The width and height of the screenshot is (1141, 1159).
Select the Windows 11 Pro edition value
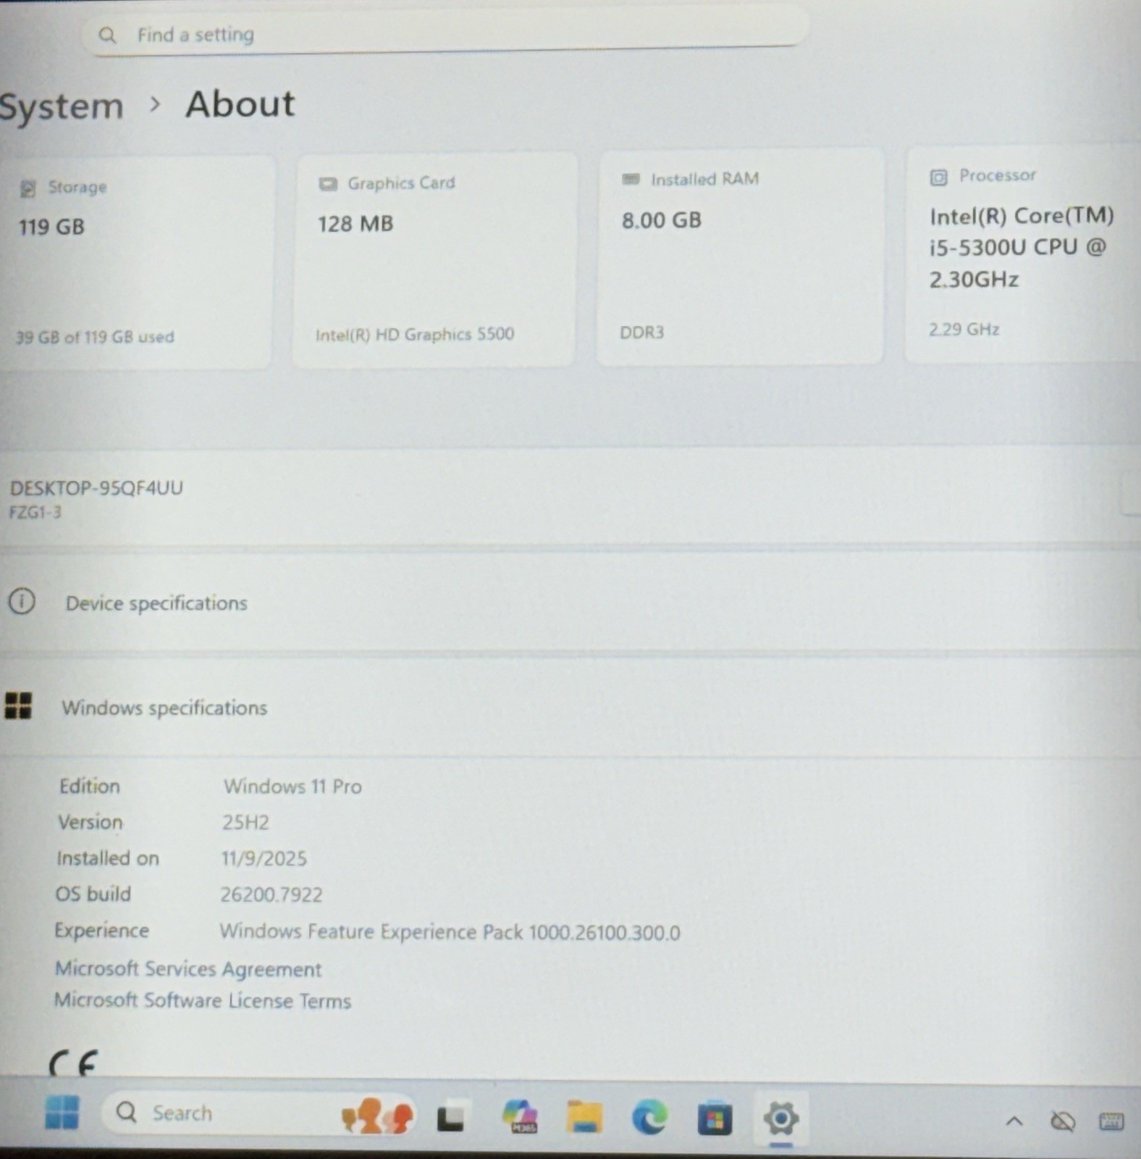tap(292, 786)
